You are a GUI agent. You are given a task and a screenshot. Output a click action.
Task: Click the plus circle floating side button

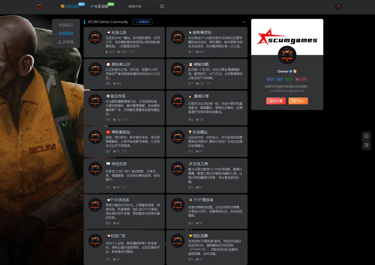pos(366,136)
